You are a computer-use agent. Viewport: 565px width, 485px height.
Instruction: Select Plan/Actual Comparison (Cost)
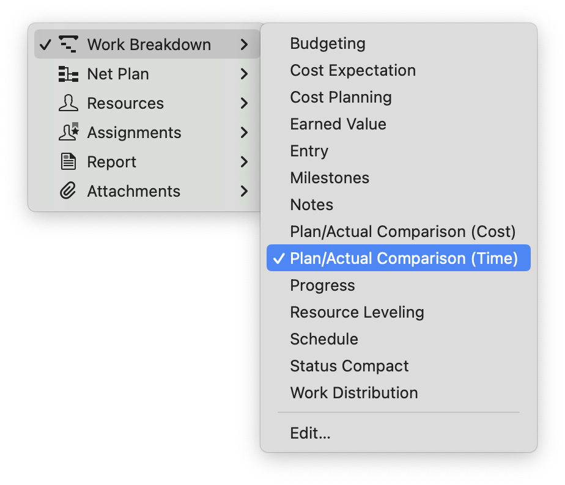pos(403,232)
